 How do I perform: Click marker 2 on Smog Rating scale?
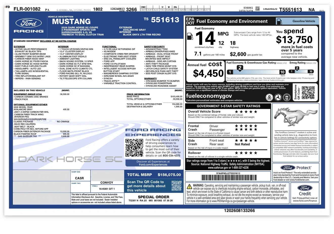point(297,68)
